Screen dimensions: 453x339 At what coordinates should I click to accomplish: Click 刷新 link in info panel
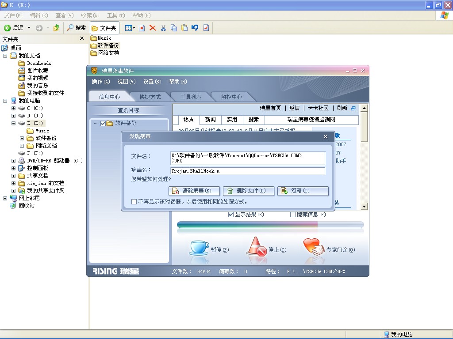(x=342, y=108)
